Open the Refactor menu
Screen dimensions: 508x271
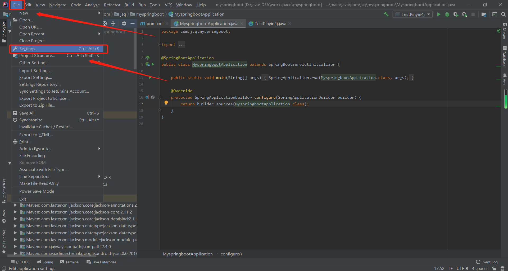point(112,5)
